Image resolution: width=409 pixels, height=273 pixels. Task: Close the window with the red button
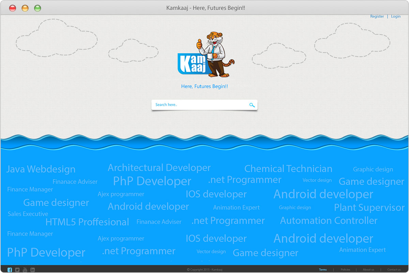(x=13, y=8)
